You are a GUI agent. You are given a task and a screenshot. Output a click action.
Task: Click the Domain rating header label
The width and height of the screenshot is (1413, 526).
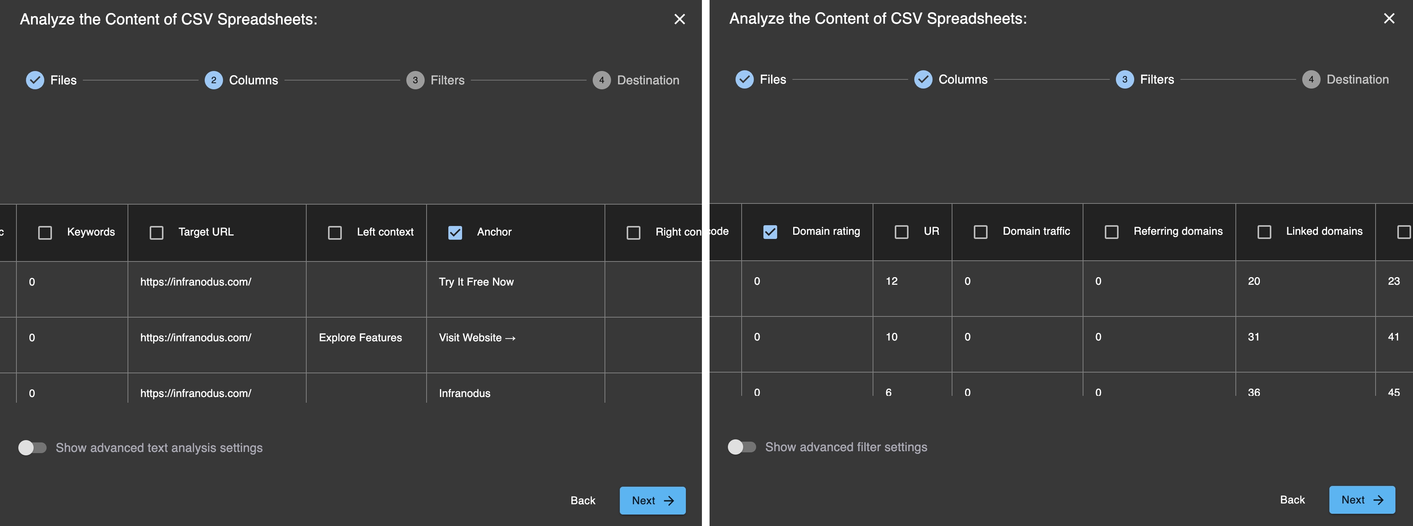point(826,231)
